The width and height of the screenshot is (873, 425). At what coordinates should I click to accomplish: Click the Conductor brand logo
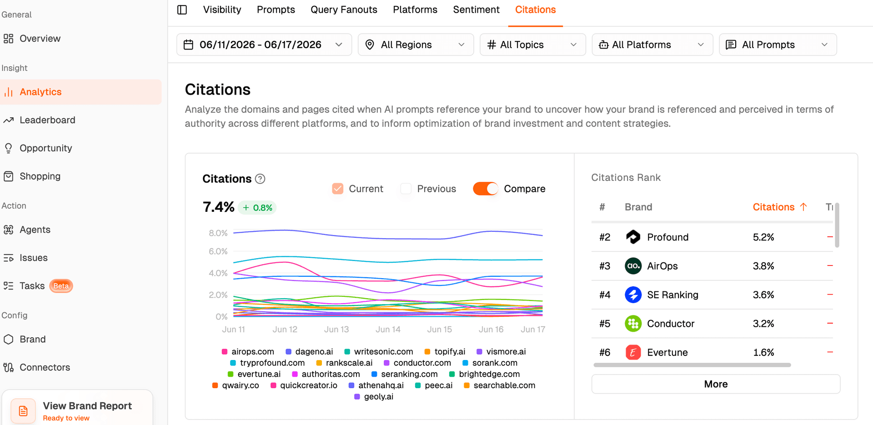click(633, 324)
